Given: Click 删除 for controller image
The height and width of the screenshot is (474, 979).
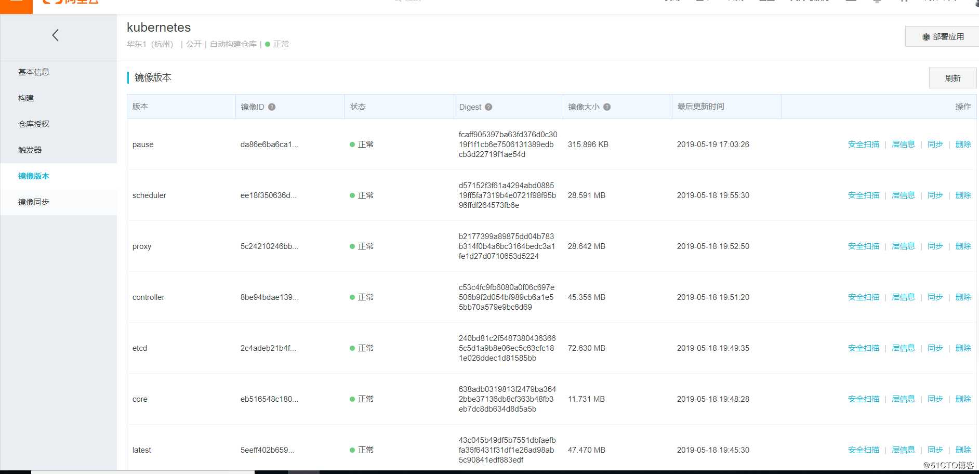Looking at the screenshot, I should [963, 297].
